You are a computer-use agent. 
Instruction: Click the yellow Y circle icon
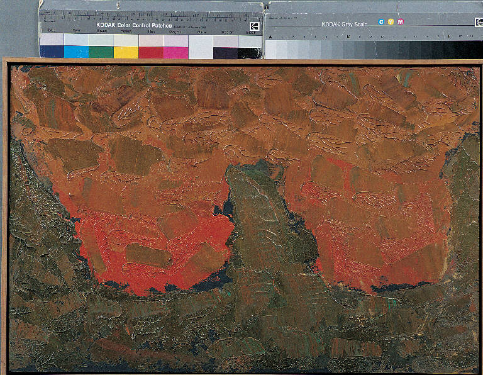(x=391, y=22)
